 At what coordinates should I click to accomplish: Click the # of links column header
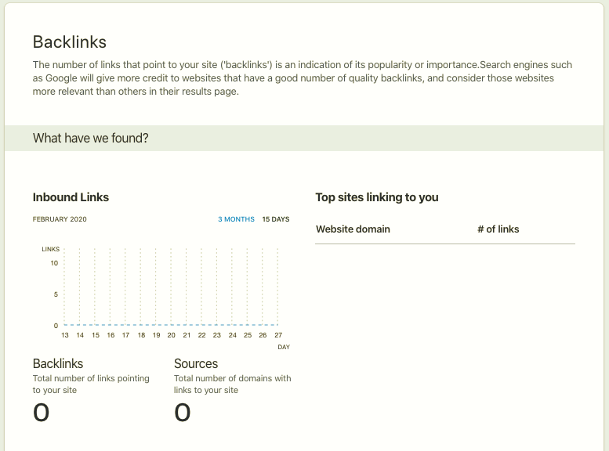point(498,229)
